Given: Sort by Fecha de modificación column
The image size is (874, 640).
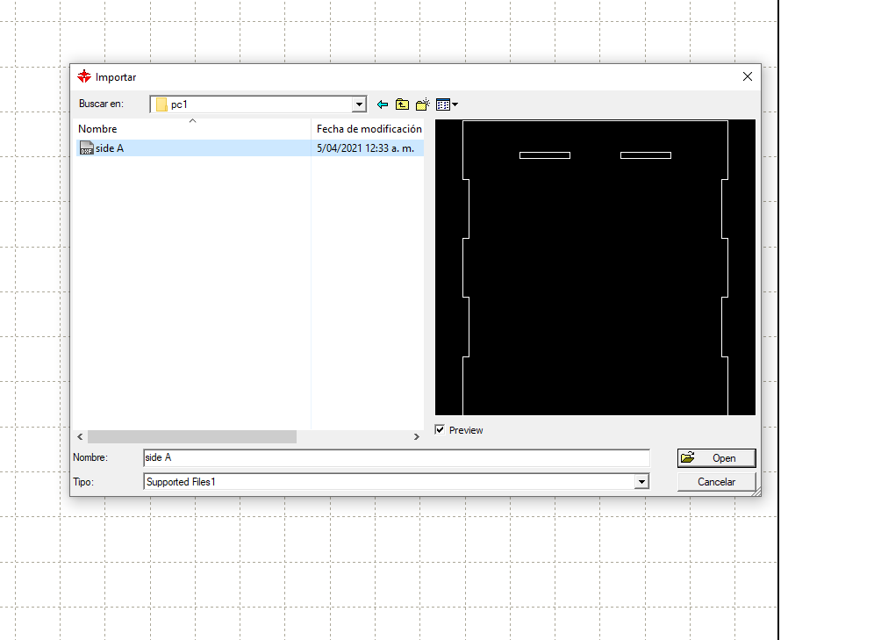Looking at the screenshot, I should coord(368,129).
